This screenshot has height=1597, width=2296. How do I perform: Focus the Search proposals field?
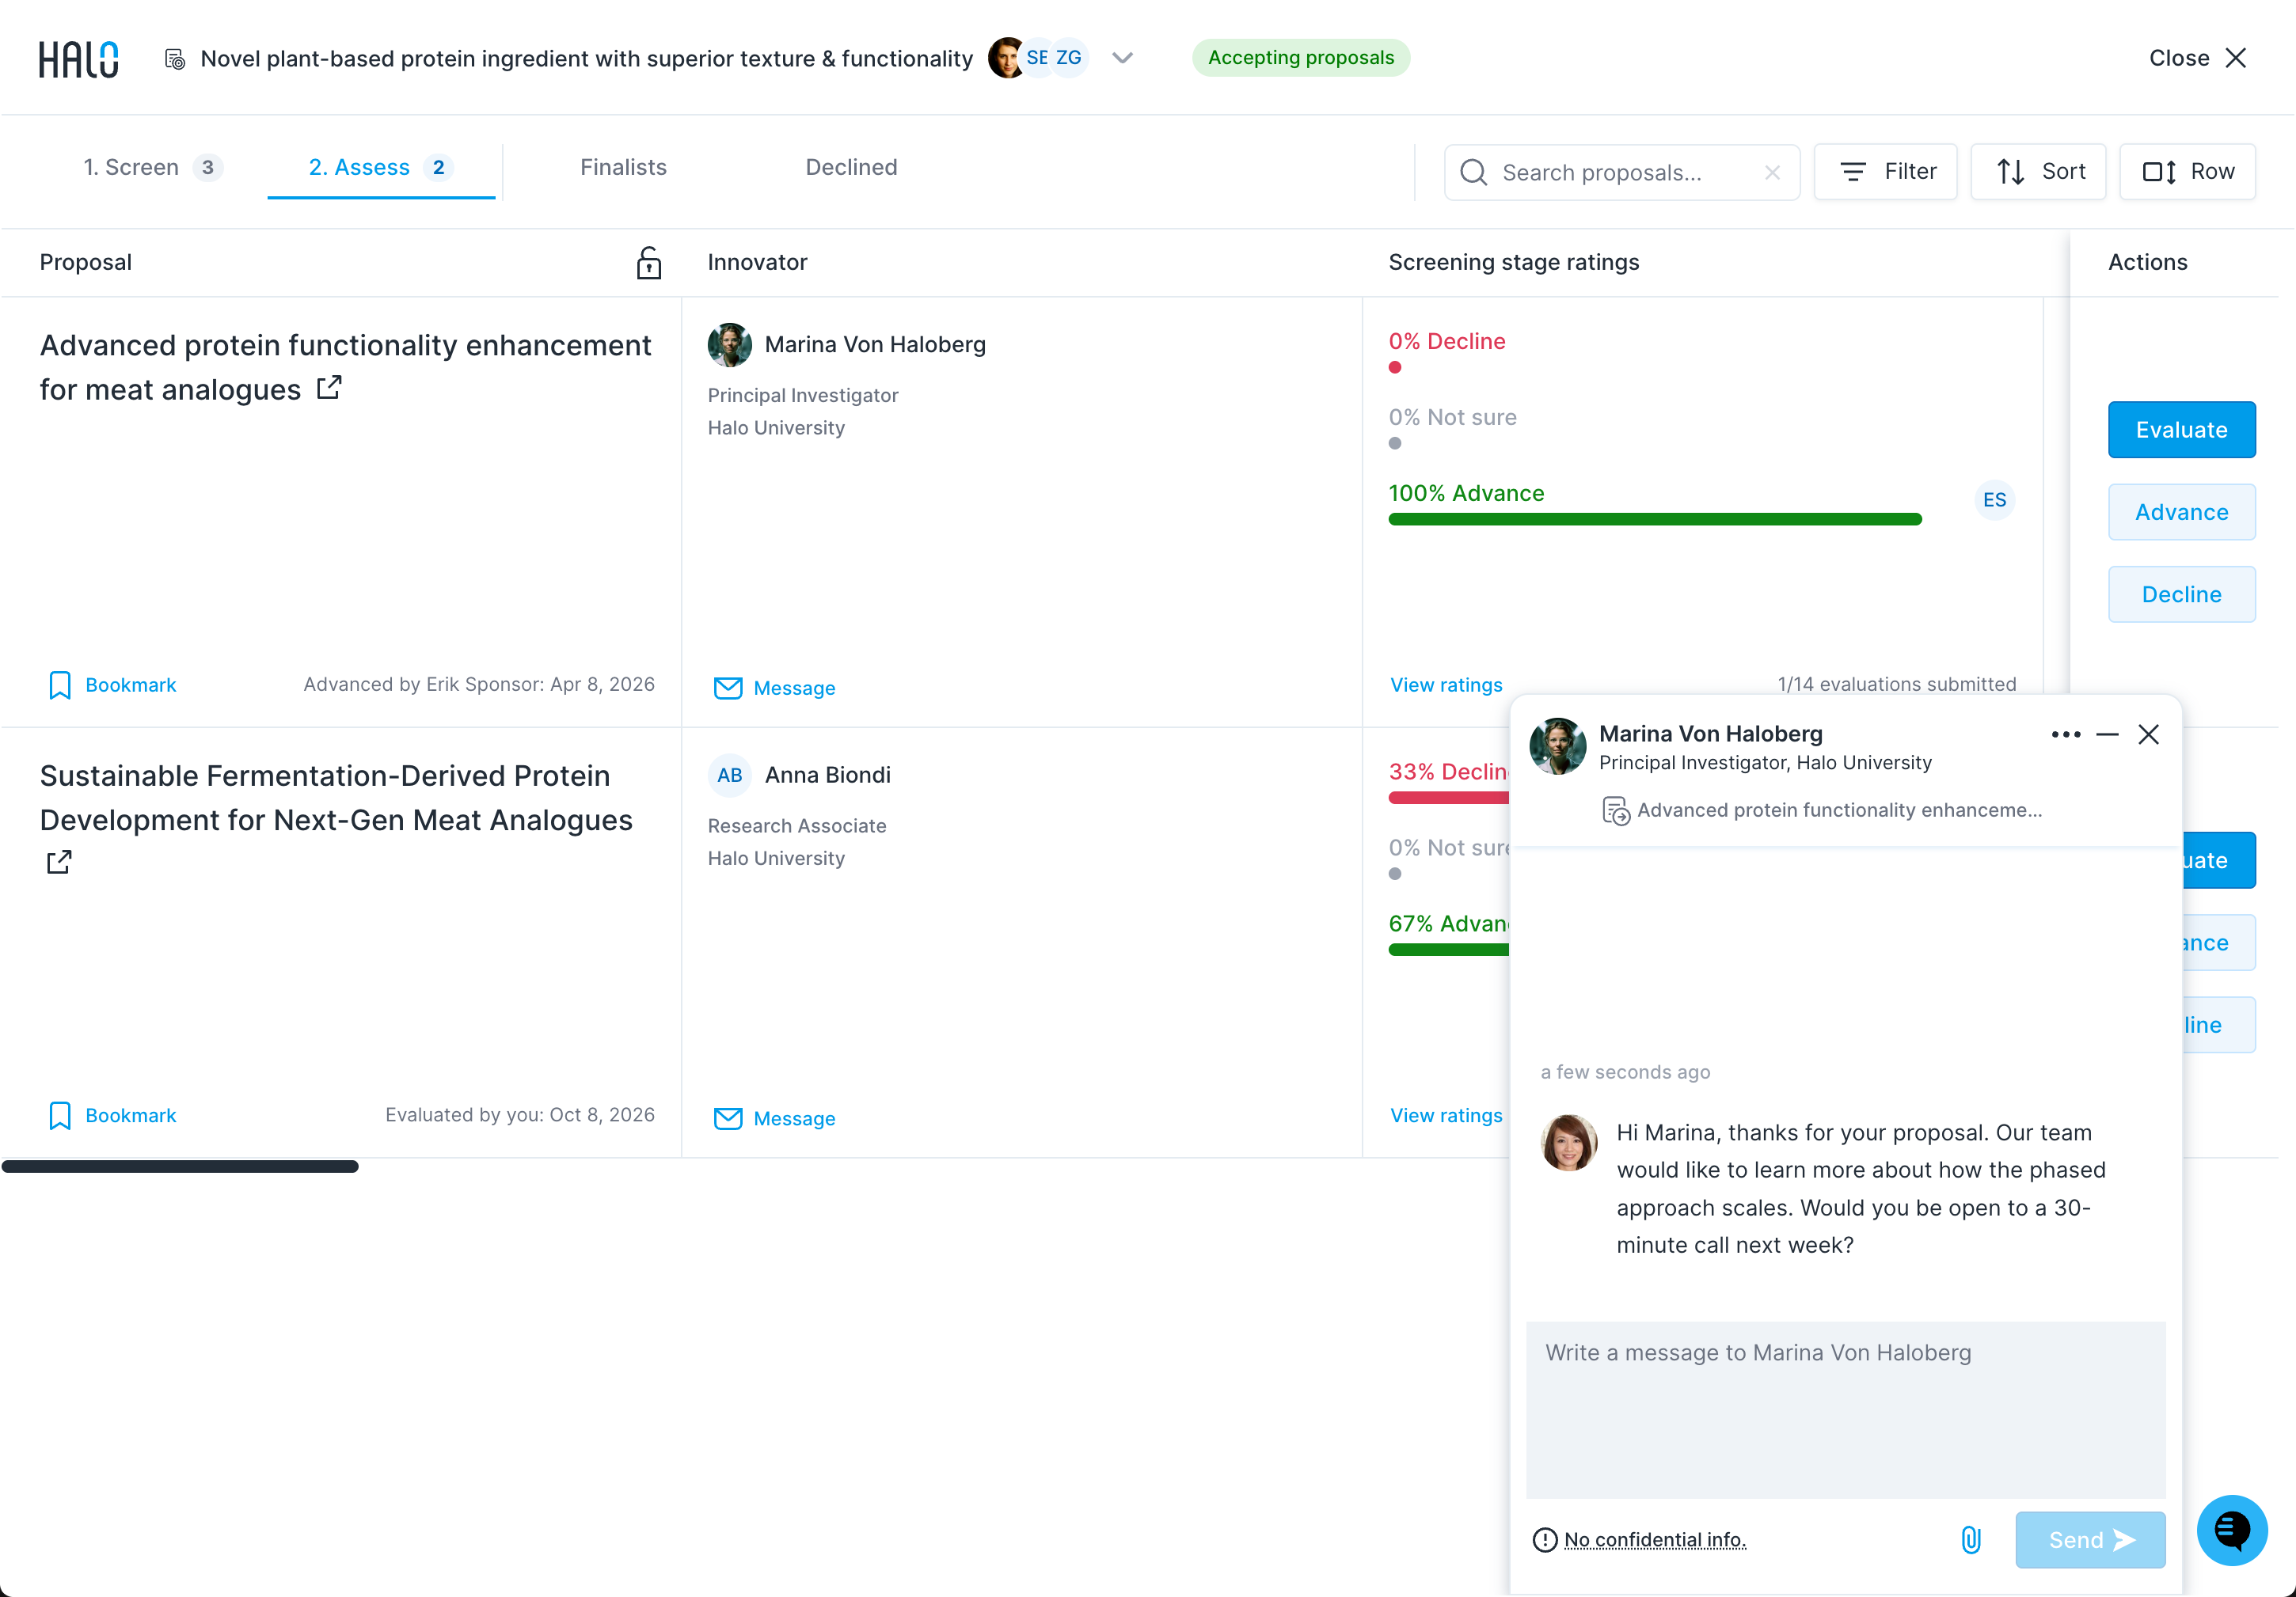1621,172
